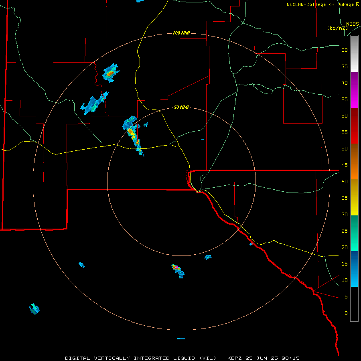Click the 35 value on the VIL scale
Image resolution: width=361 pixels, height=361 pixels.
345,198
